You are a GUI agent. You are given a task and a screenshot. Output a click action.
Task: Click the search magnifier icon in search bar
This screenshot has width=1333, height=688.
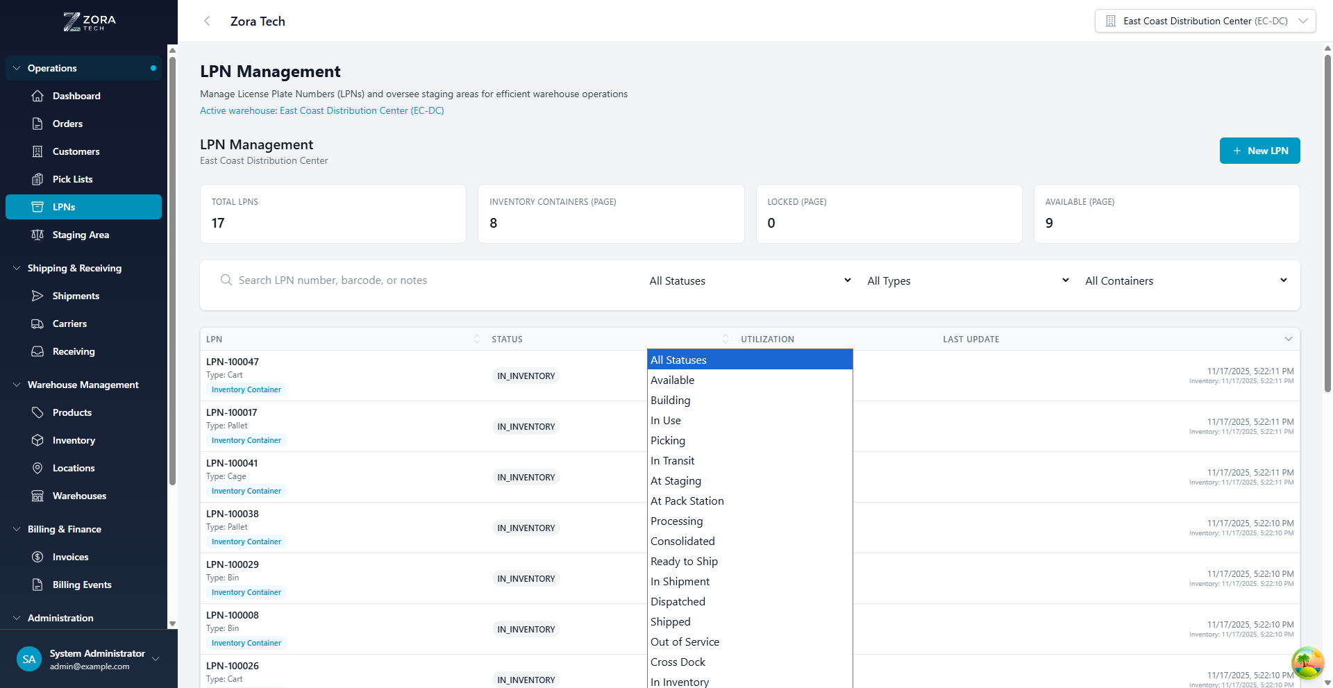coord(226,280)
